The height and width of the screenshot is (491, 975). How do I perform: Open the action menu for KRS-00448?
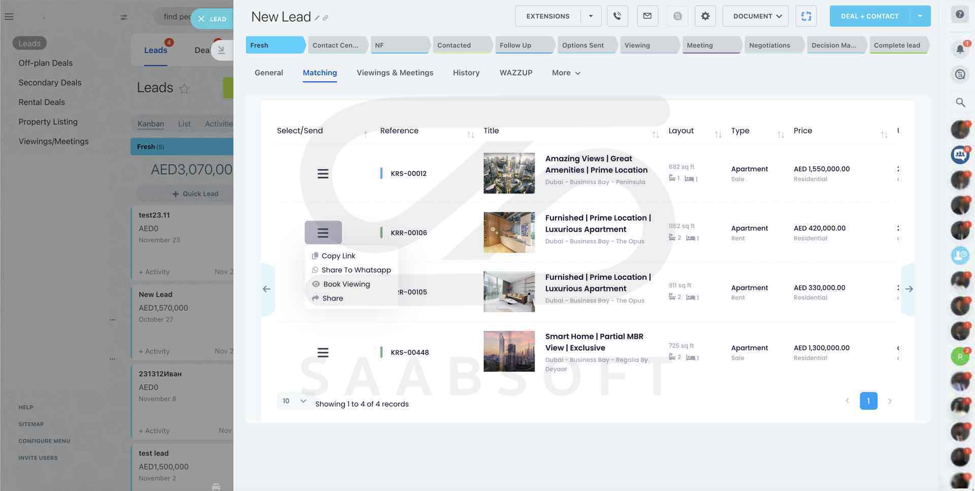pos(323,352)
